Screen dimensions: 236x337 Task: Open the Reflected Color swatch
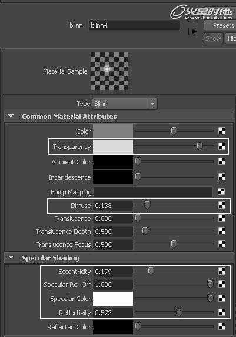coord(113,327)
